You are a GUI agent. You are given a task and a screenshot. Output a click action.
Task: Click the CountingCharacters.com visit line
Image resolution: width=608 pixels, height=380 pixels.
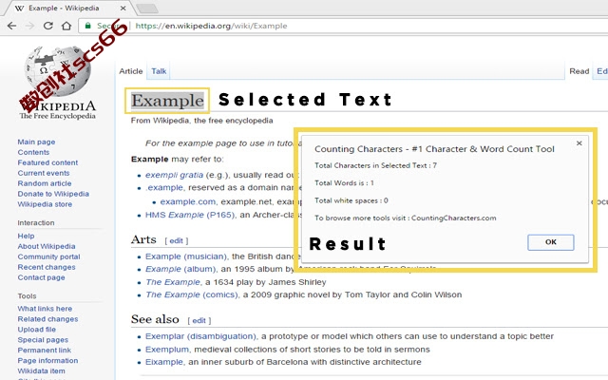pos(406,218)
